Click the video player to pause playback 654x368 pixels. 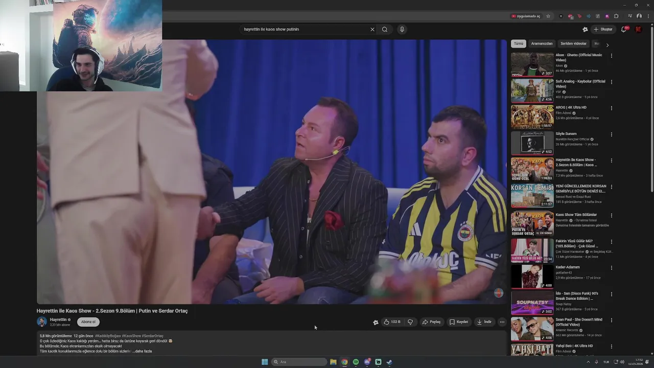coord(272,172)
